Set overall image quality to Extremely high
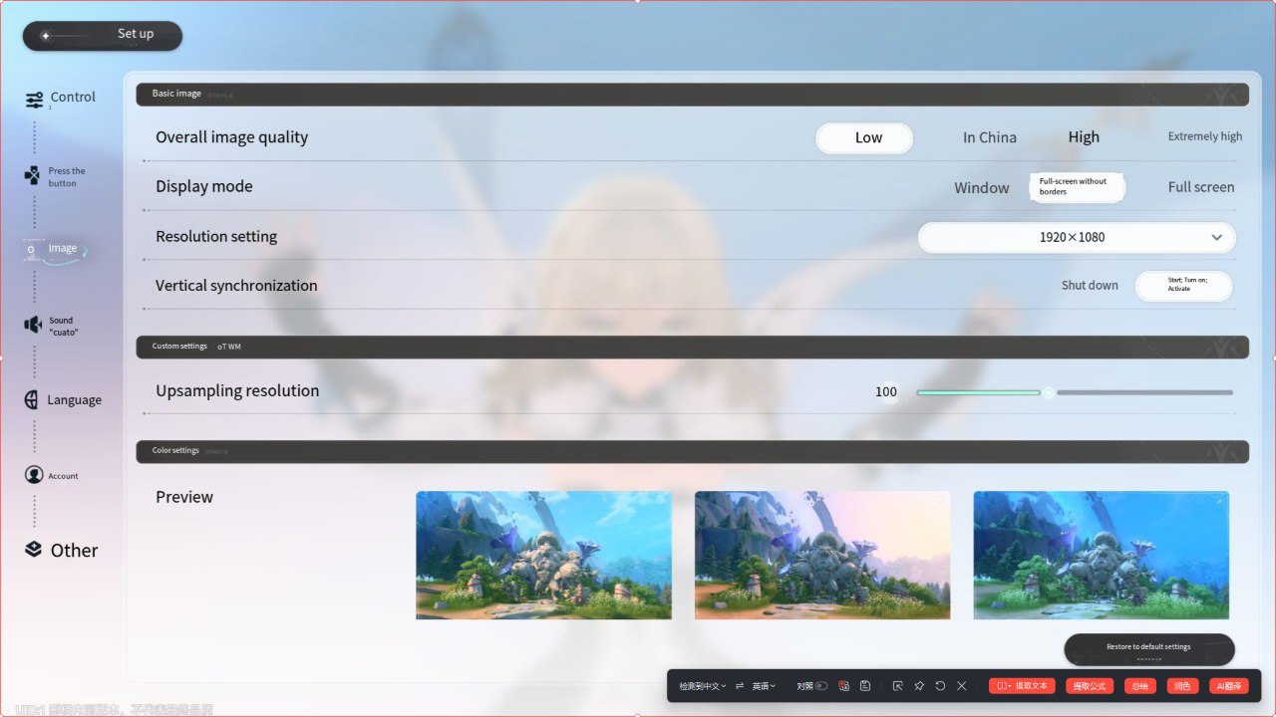The width and height of the screenshot is (1276, 717). pyautogui.click(x=1205, y=136)
